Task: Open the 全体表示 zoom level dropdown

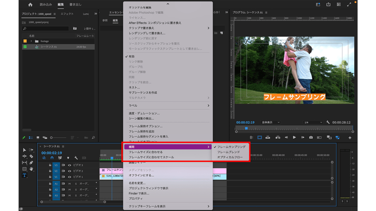Action: 271,122
